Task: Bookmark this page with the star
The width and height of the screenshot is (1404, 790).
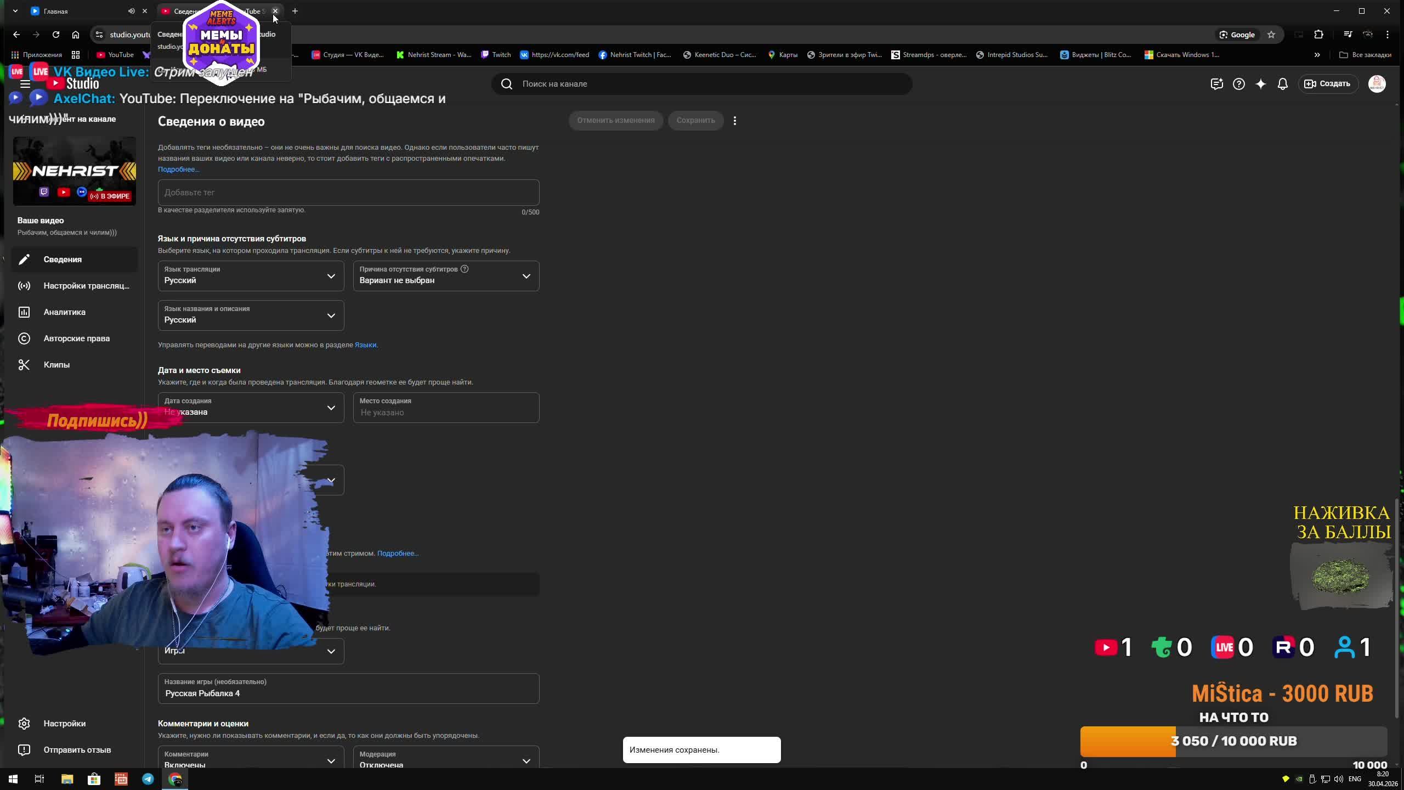Action: (1271, 35)
